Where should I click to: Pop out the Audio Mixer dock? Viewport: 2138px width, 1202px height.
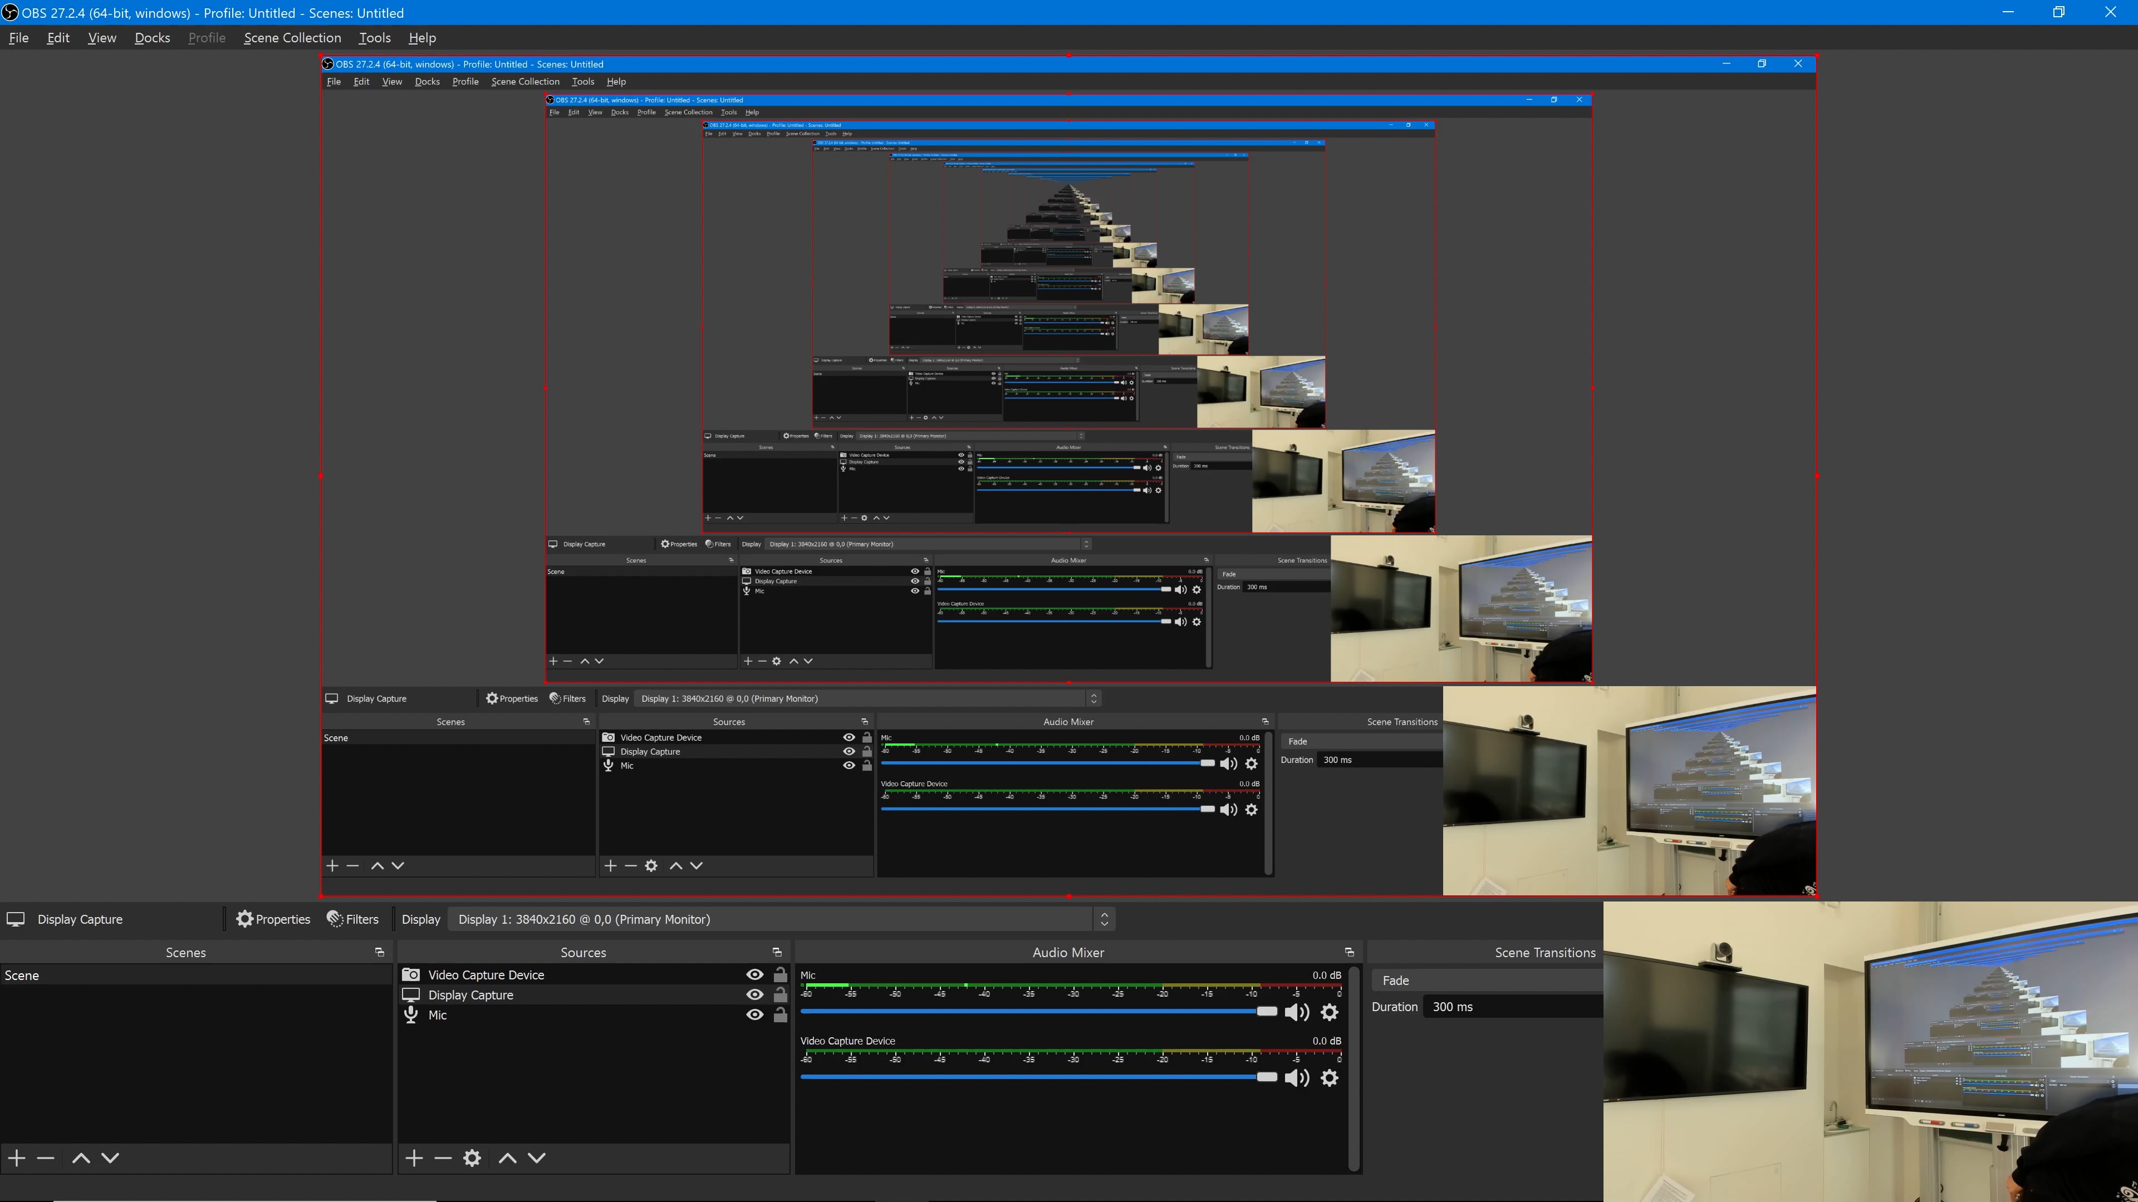pos(1348,952)
